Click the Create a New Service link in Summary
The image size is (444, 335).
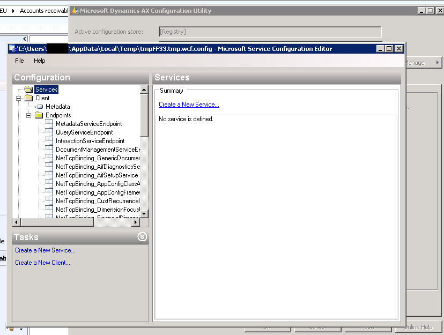[188, 105]
